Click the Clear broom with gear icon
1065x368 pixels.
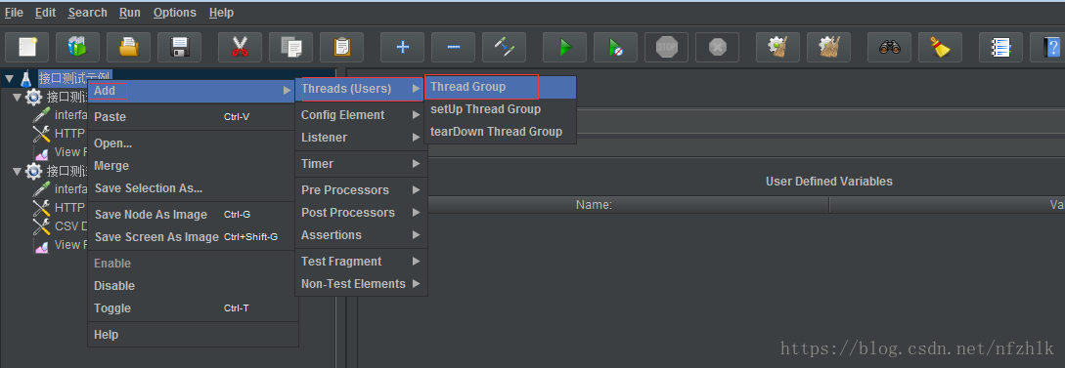coord(777,48)
